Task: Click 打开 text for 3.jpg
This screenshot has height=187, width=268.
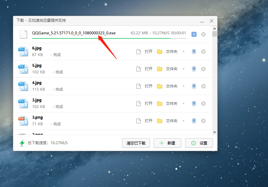Action: click(x=149, y=103)
